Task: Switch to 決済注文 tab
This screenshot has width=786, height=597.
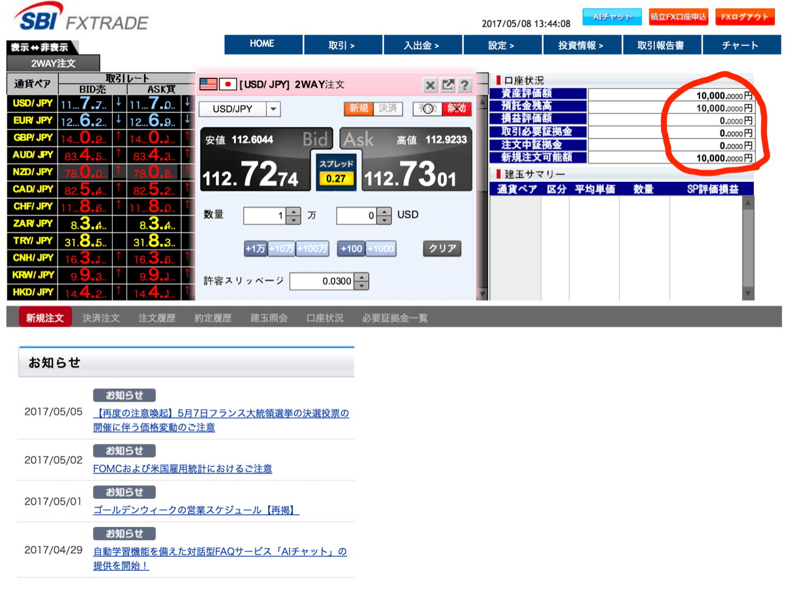Action: coord(101,318)
